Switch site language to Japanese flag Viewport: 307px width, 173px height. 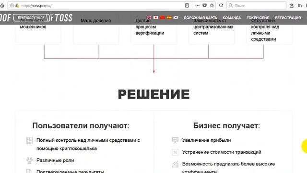pyautogui.click(x=156, y=17)
